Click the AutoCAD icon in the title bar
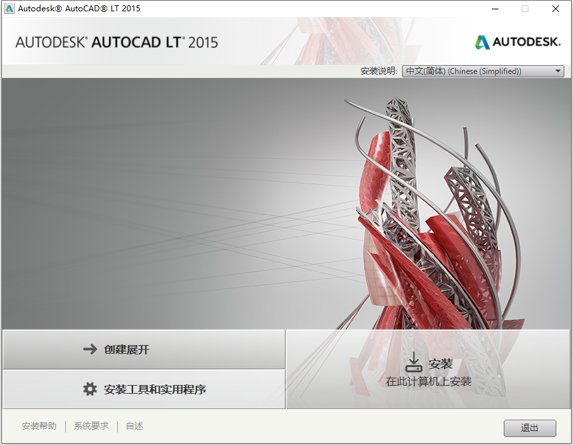573x445 pixels. (x=9, y=9)
